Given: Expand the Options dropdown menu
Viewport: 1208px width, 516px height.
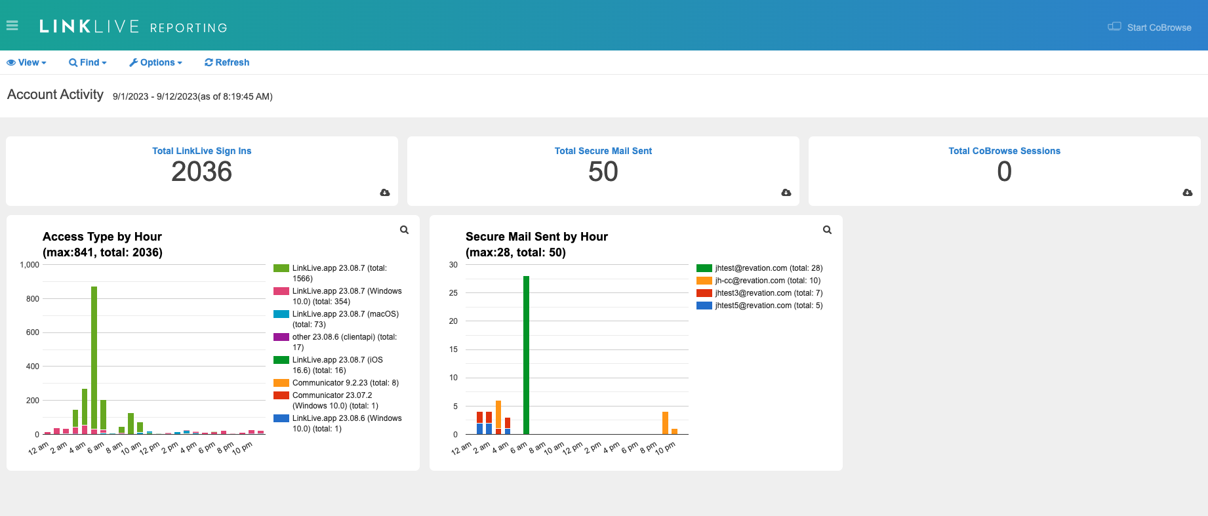Looking at the screenshot, I should click(x=156, y=62).
